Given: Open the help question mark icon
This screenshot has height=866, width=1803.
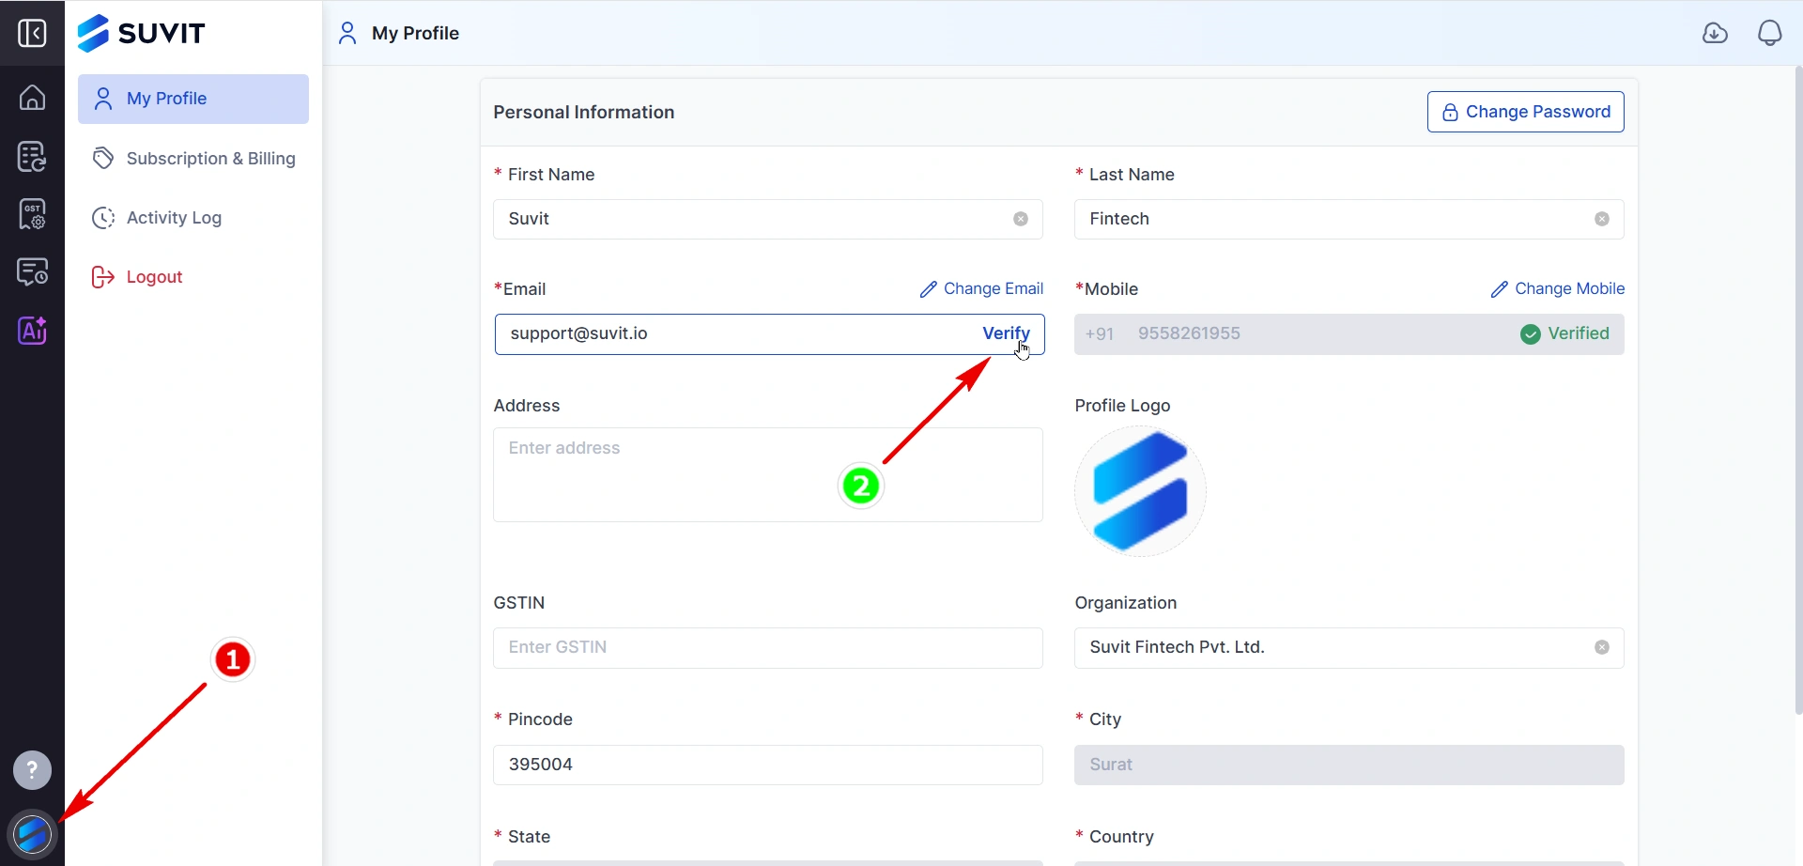Looking at the screenshot, I should (32, 770).
